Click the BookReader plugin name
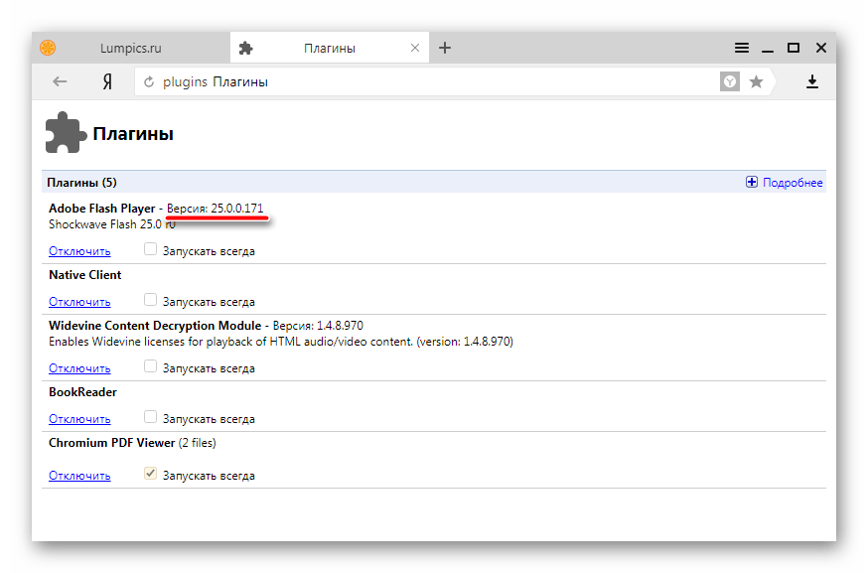 (x=82, y=392)
